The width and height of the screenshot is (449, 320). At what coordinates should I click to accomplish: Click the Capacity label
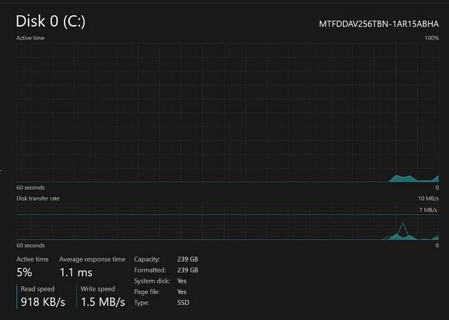[x=147, y=259]
